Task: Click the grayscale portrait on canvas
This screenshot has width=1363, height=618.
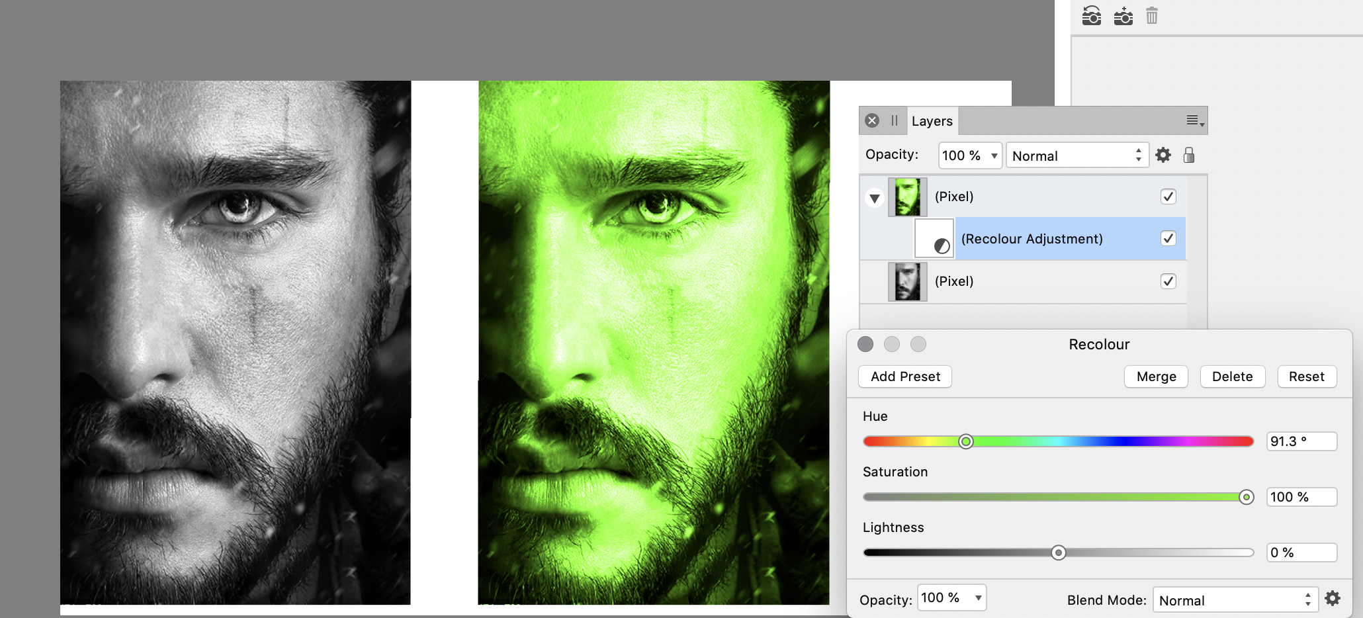Action: point(236,343)
